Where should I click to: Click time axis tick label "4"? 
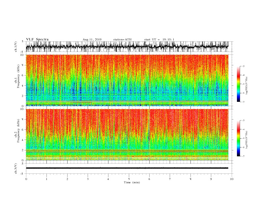[x=108, y=179]
